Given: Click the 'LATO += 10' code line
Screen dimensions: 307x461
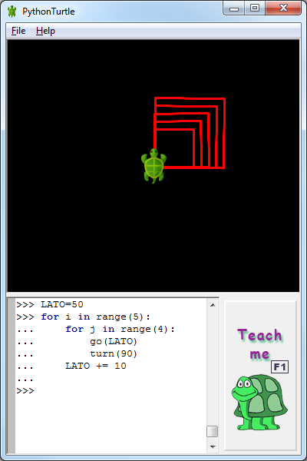Looking at the screenshot, I should [96, 366].
